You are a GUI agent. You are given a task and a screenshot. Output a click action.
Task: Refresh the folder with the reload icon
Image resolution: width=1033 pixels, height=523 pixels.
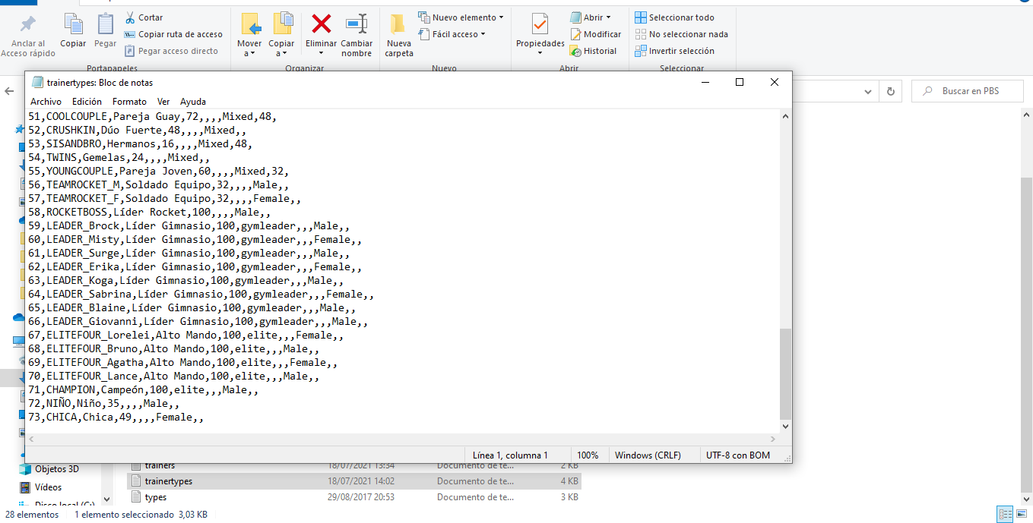tap(890, 91)
